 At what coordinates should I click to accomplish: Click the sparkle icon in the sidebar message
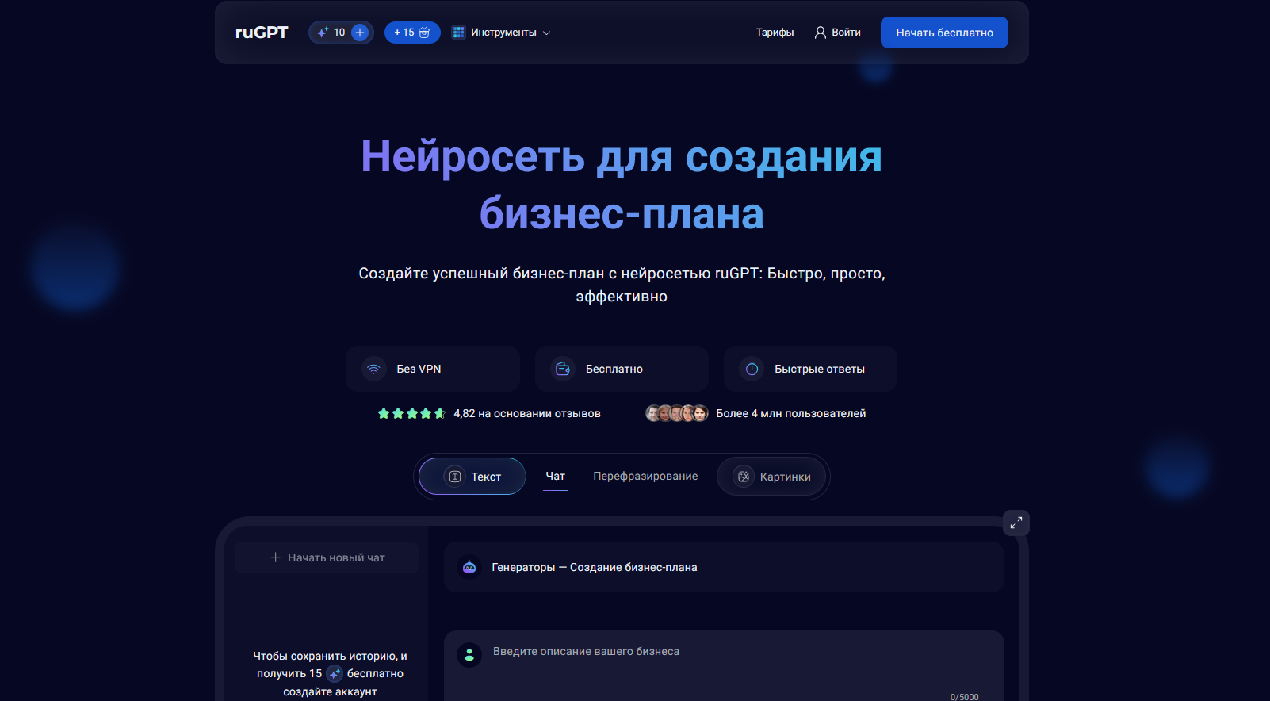(335, 674)
